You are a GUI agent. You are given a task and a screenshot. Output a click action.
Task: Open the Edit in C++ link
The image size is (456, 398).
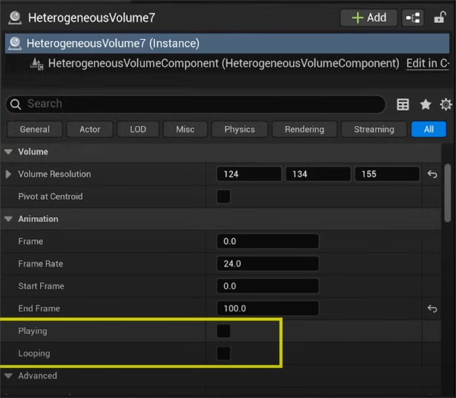pyautogui.click(x=427, y=64)
